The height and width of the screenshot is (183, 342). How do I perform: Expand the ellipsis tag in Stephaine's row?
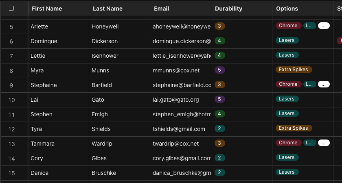click(x=324, y=84)
